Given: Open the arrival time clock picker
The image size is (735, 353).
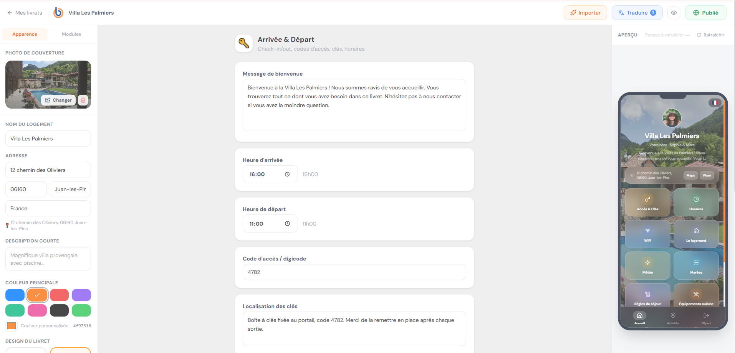Looking at the screenshot, I should (287, 174).
